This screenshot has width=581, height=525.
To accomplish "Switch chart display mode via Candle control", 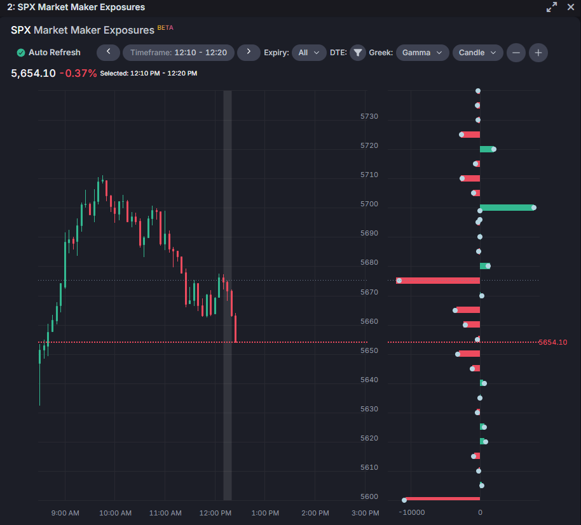I will [x=477, y=53].
